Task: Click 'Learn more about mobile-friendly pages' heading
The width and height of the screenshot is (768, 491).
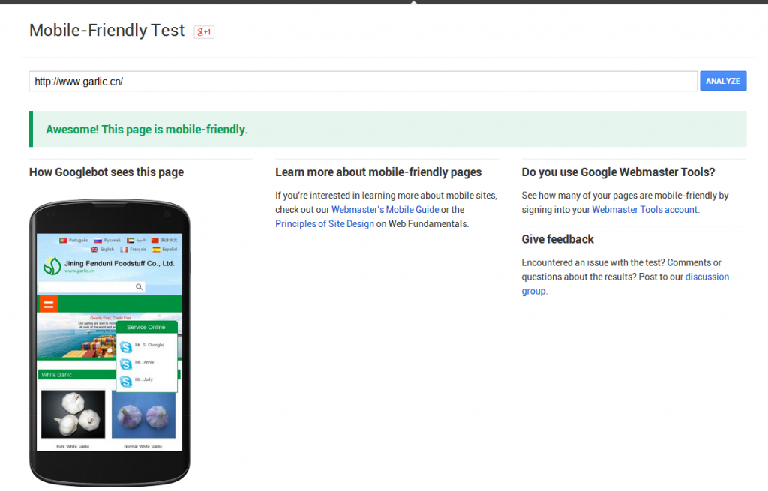Action: click(378, 172)
